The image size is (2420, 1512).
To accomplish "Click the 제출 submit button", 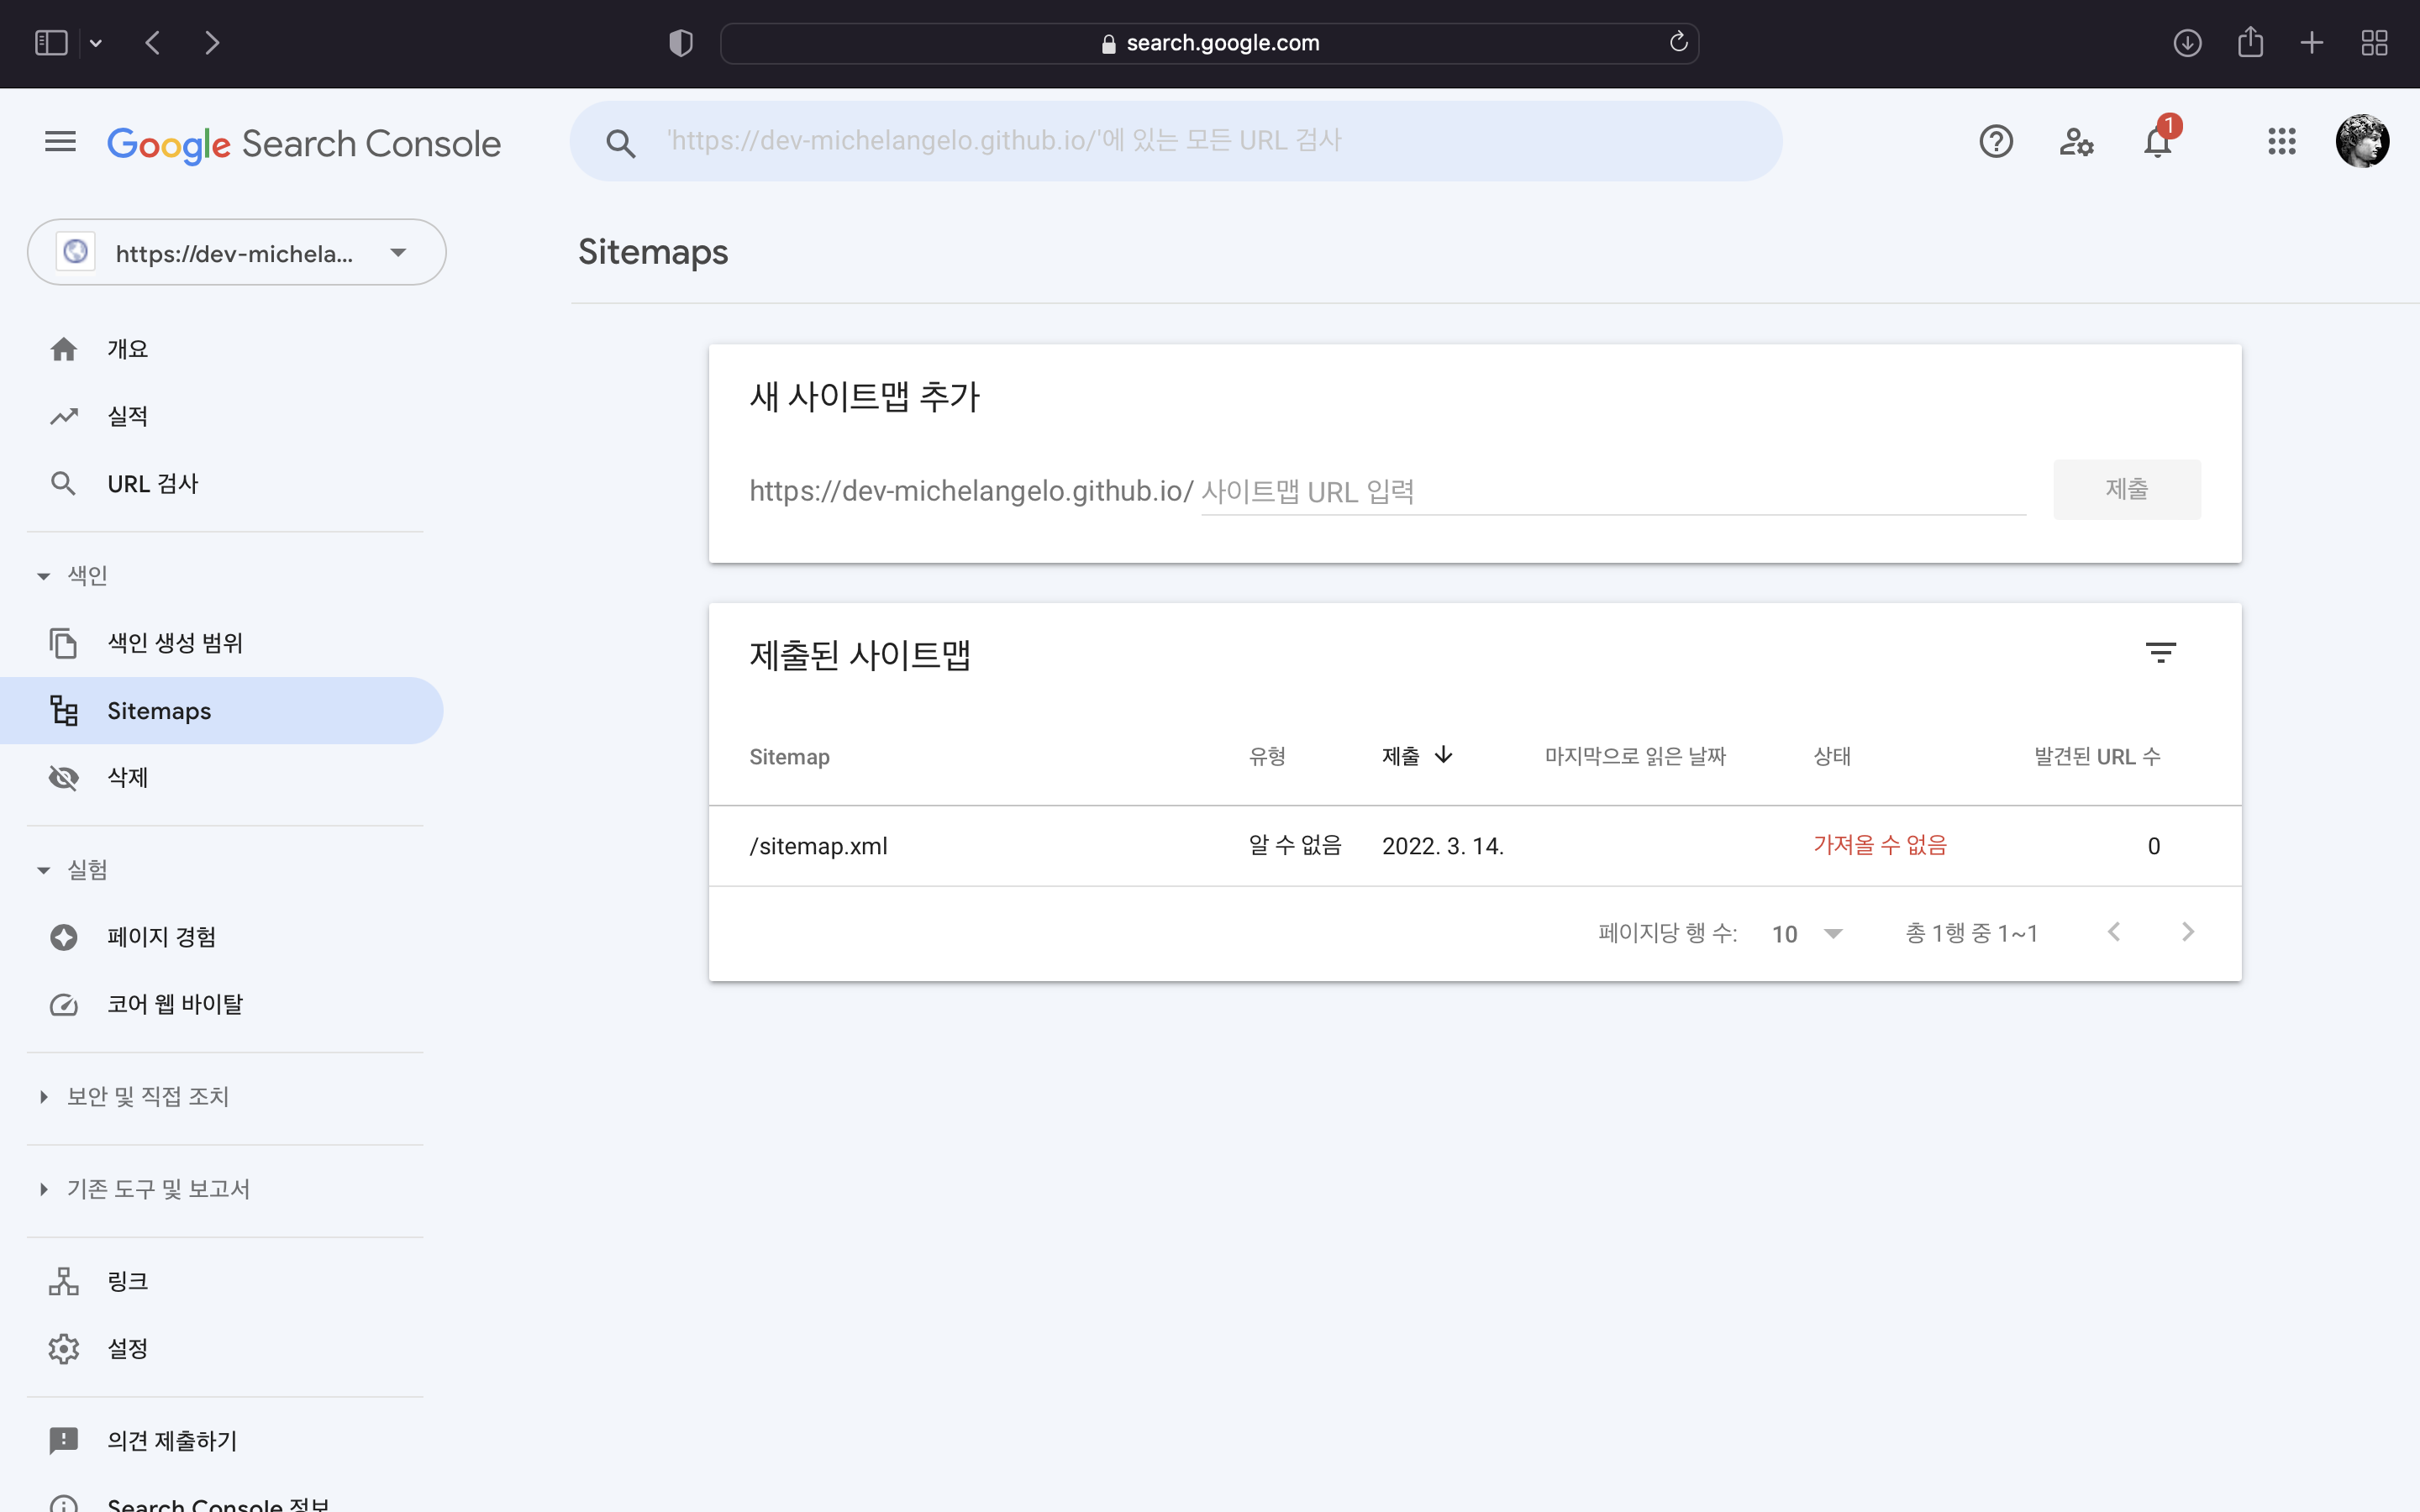I will point(2127,489).
